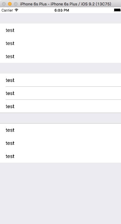Close the iPhone 6s Plus simulator window
121x224 pixels.
coord(4,4)
